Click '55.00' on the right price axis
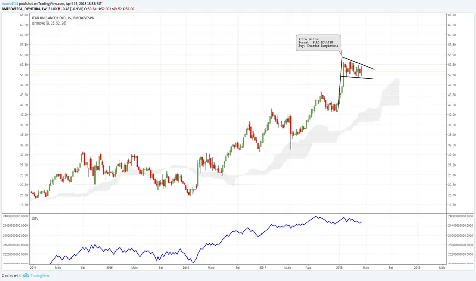 coord(451,55)
